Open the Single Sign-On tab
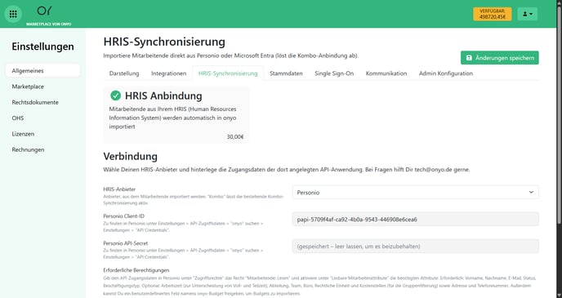The height and width of the screenshot is (298, 562). [334, 73]
